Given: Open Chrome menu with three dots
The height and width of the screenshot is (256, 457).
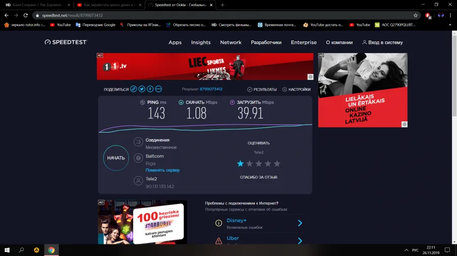Looking at the screenshot, I should click(x=450, y=15).
